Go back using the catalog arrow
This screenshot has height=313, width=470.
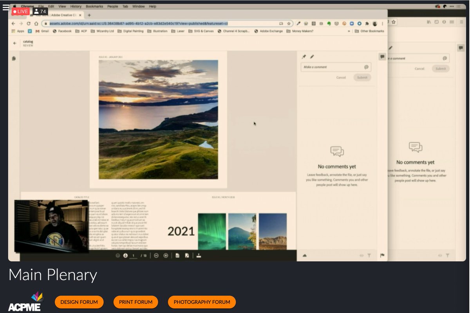[x=15, y=43]
